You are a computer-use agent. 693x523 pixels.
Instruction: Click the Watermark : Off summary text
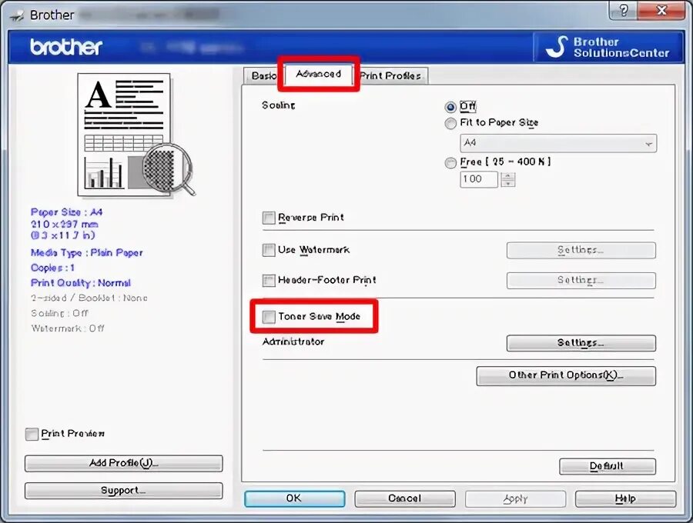[x=68, y=328]
